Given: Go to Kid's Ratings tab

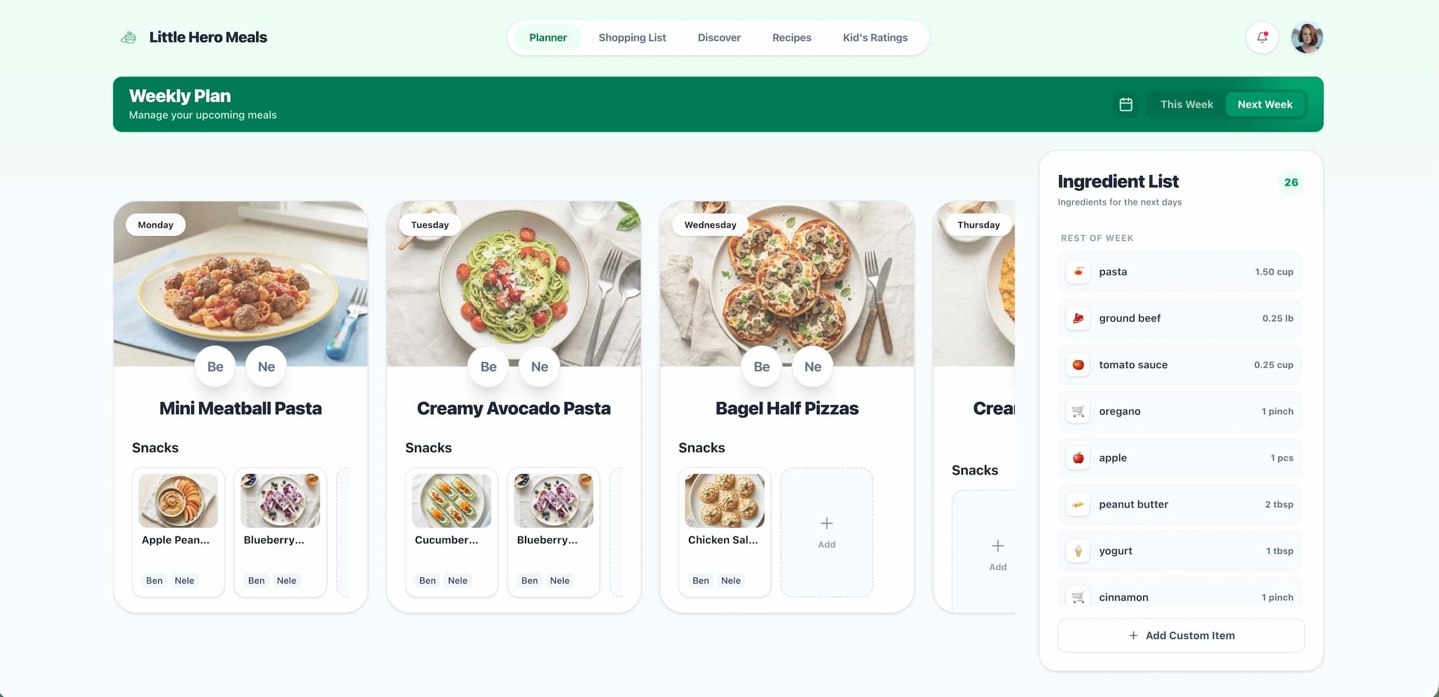Looking at the screenshot, I should [875, 37].
